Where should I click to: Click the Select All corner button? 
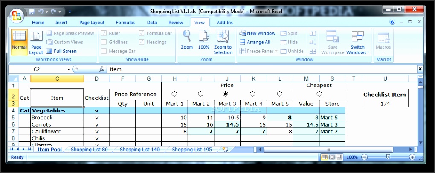click(13, 79)
